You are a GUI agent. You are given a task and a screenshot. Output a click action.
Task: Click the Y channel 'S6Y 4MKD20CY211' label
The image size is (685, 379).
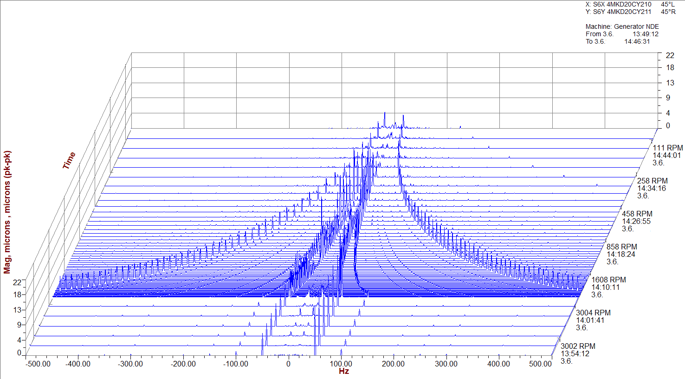622,12
